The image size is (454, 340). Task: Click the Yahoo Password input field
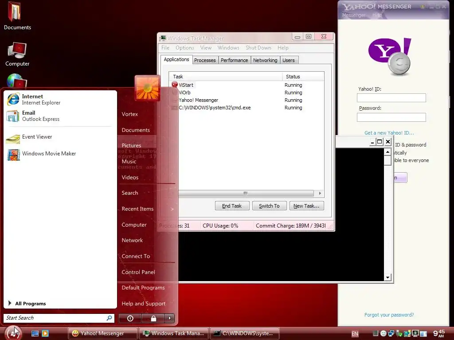coord(391,117)
